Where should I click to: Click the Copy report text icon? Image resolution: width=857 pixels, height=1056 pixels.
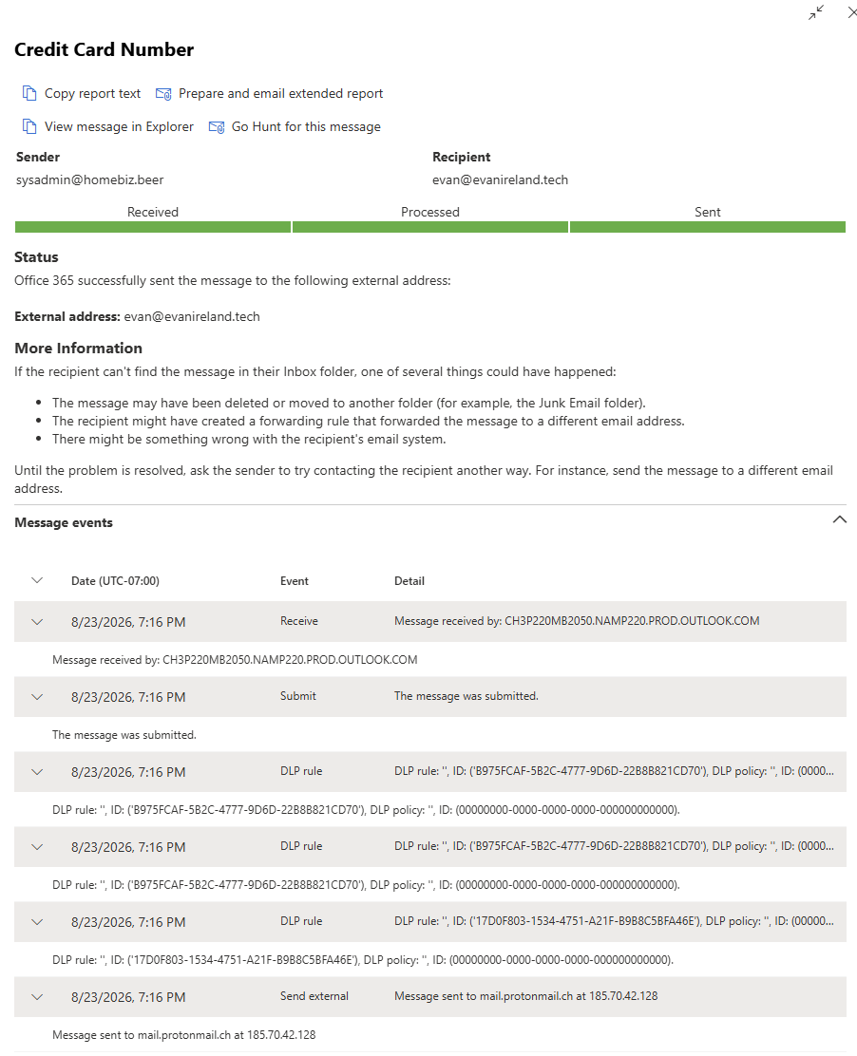point(29,94)
